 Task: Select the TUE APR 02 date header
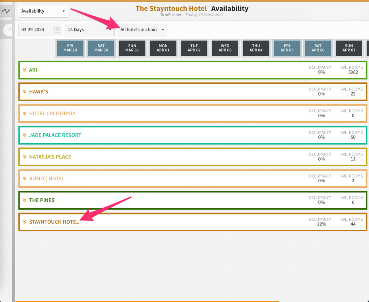pos(194,48)
